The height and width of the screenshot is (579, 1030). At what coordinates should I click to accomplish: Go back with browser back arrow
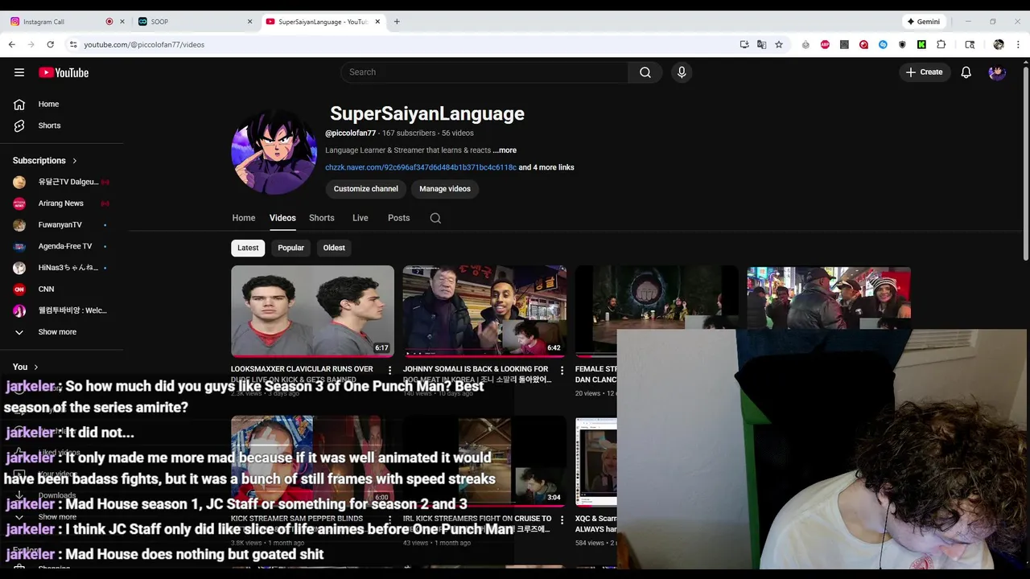[12, 44]
